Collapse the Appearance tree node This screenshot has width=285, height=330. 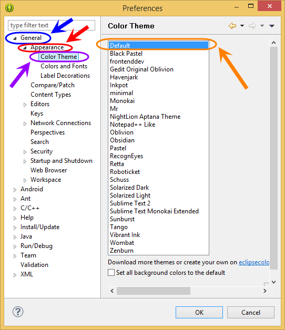25,48
